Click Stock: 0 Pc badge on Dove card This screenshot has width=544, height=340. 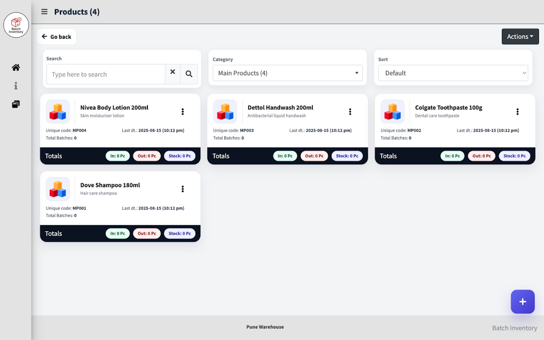point(180,233)
